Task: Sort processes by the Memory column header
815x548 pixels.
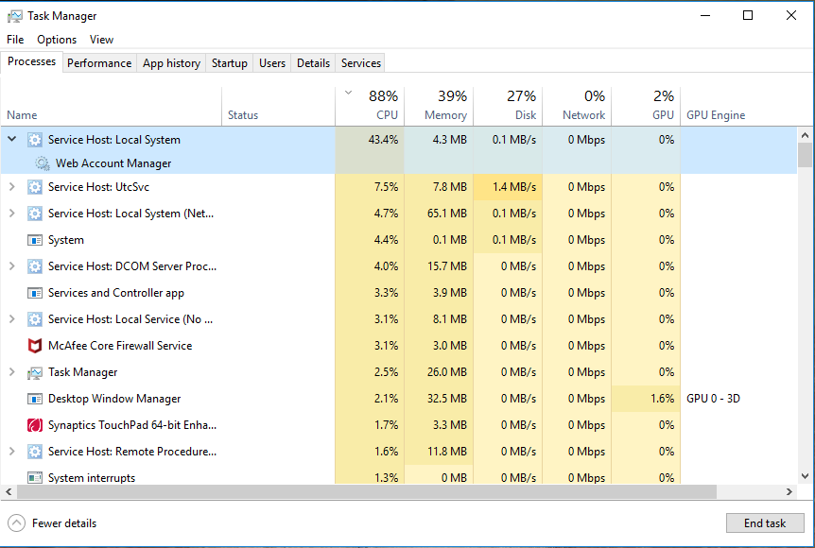Action: tap(439, 106)
